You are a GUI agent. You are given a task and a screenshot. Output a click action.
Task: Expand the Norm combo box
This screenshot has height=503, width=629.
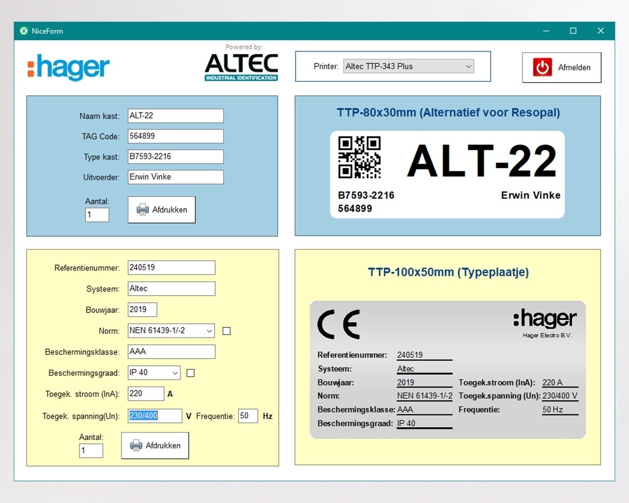point(209,331)
